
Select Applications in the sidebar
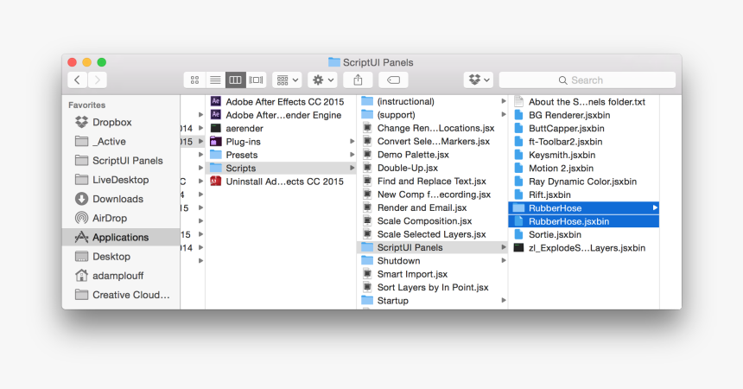pos(121,237)
